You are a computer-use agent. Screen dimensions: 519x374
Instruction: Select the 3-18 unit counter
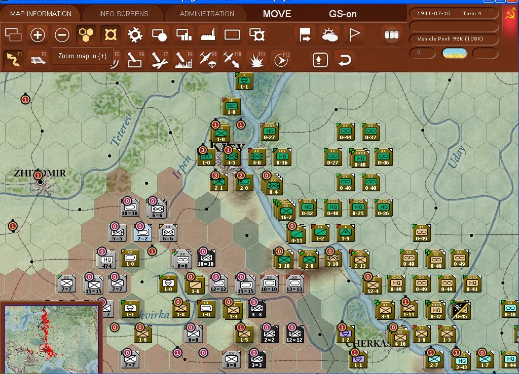(x=332, y=258)
